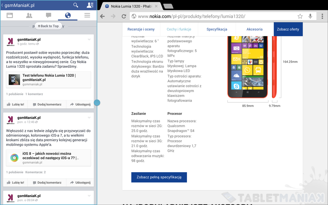Click Chrome forward arrow button
Viewport: 328px width, 205px height.
coord(113,16)
